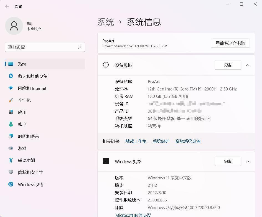Screen dimensions: 262x217
Task: Click the privacy shield icon
Action: [11, 172]
